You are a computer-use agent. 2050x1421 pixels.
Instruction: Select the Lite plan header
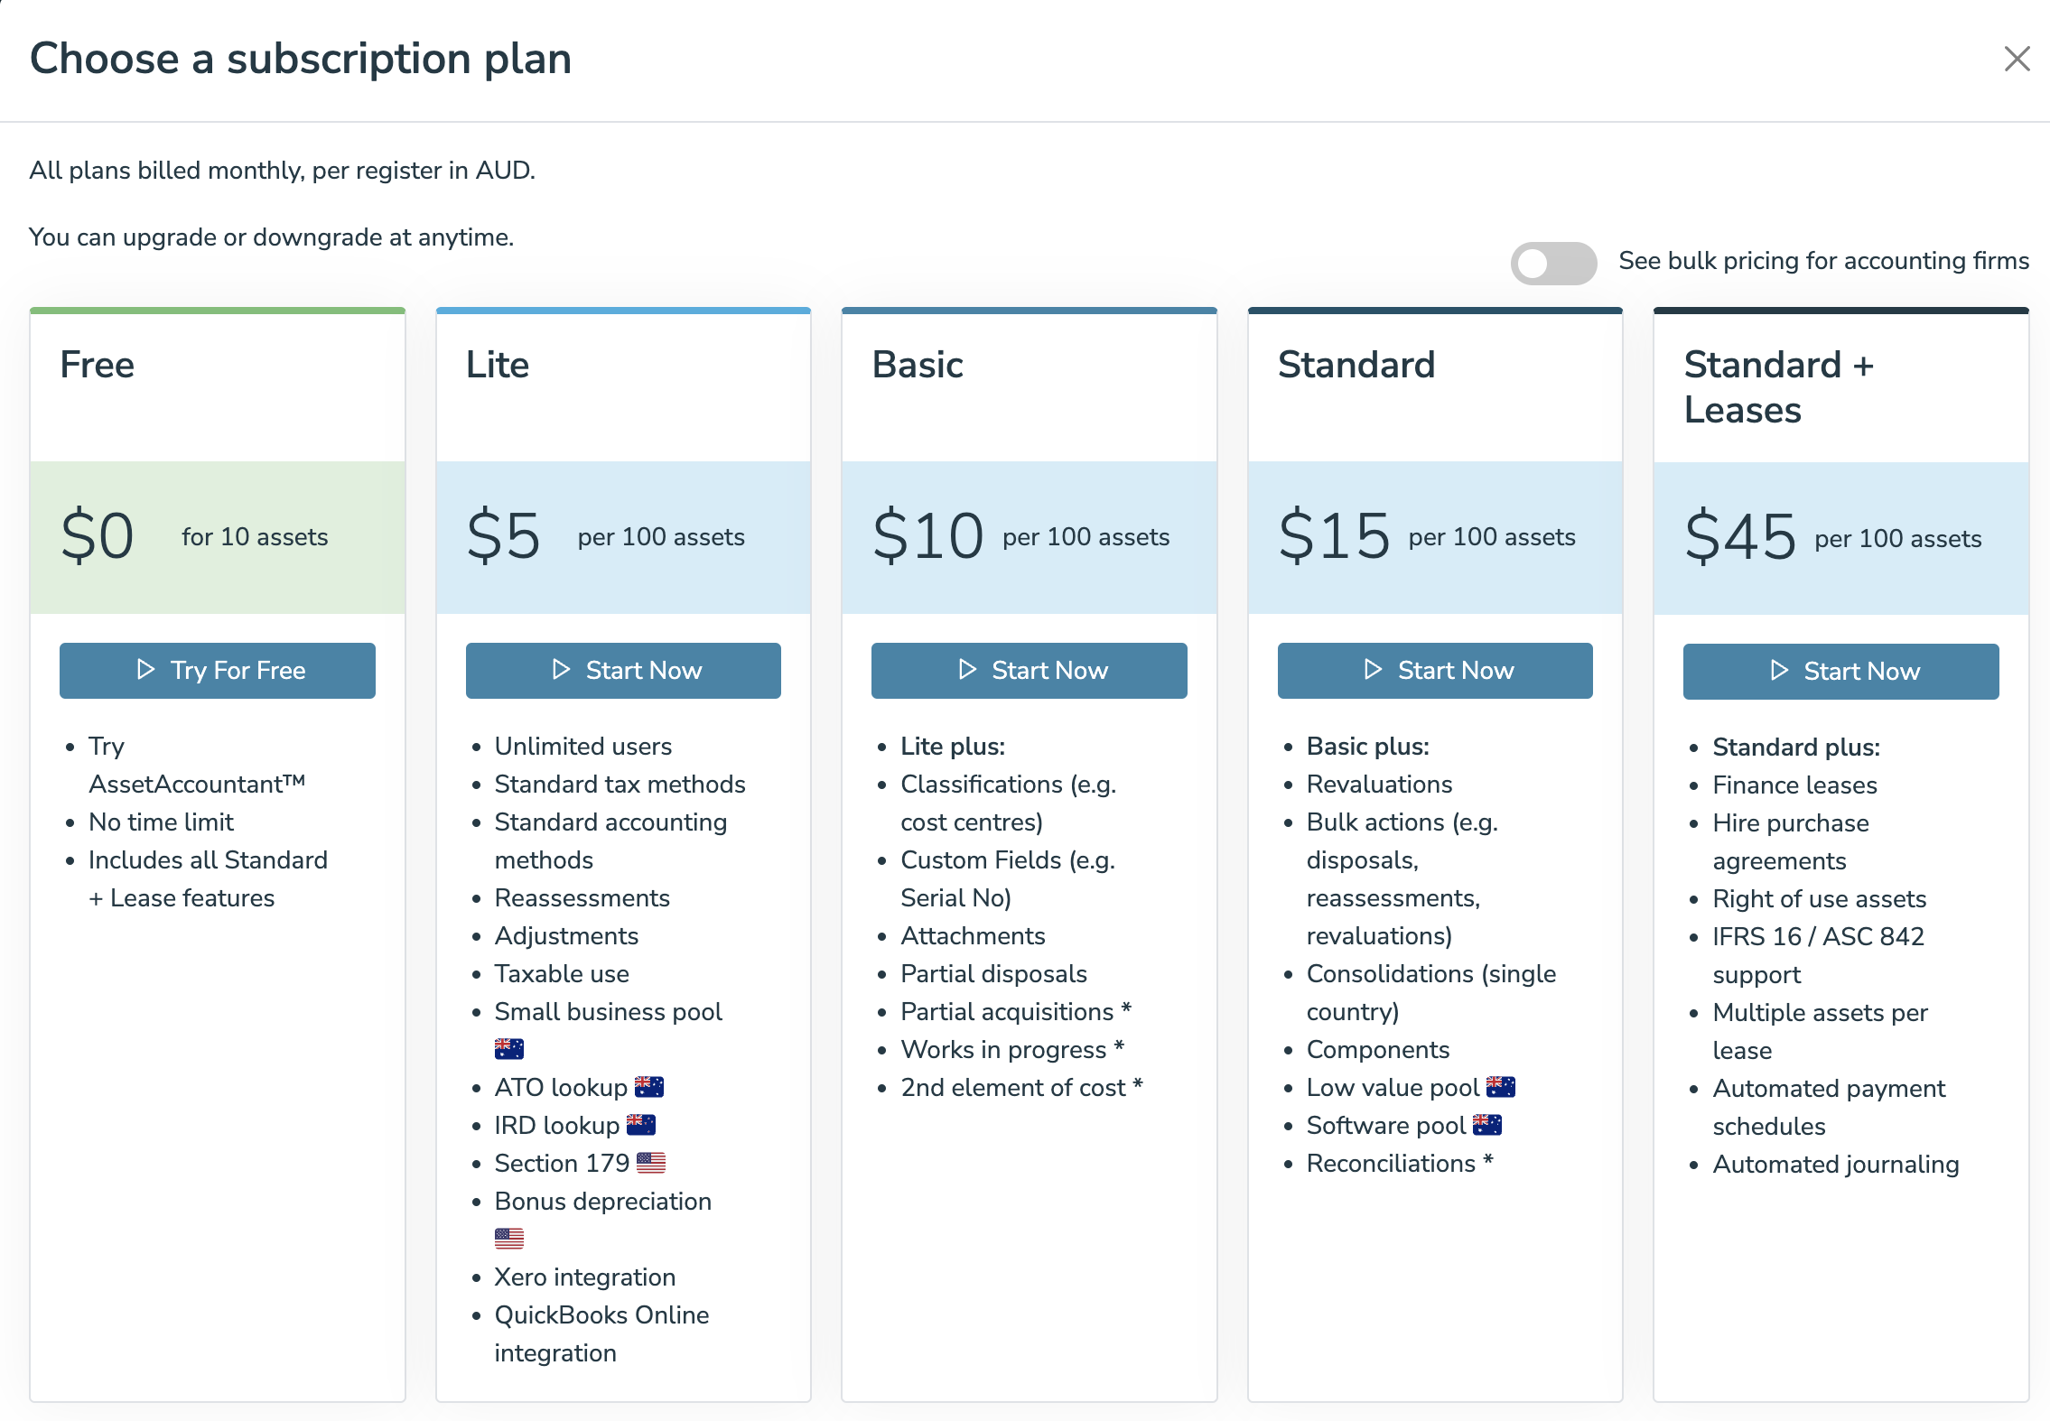tap(498, 366)
